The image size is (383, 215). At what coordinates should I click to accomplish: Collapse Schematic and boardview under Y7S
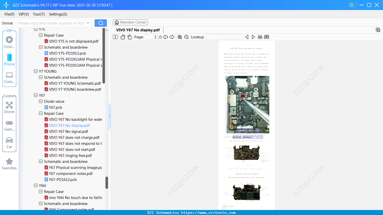tap(41, 47)
